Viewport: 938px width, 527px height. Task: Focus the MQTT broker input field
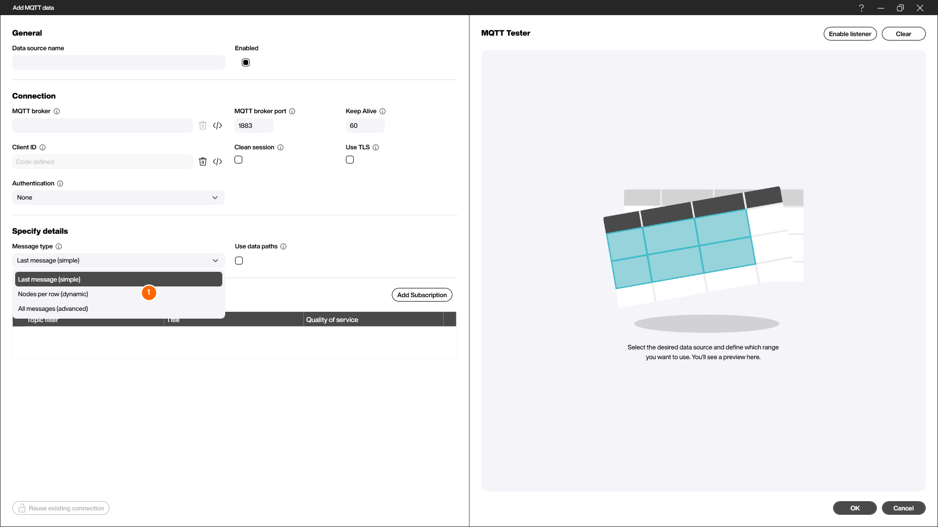click(x=103, y=125)
